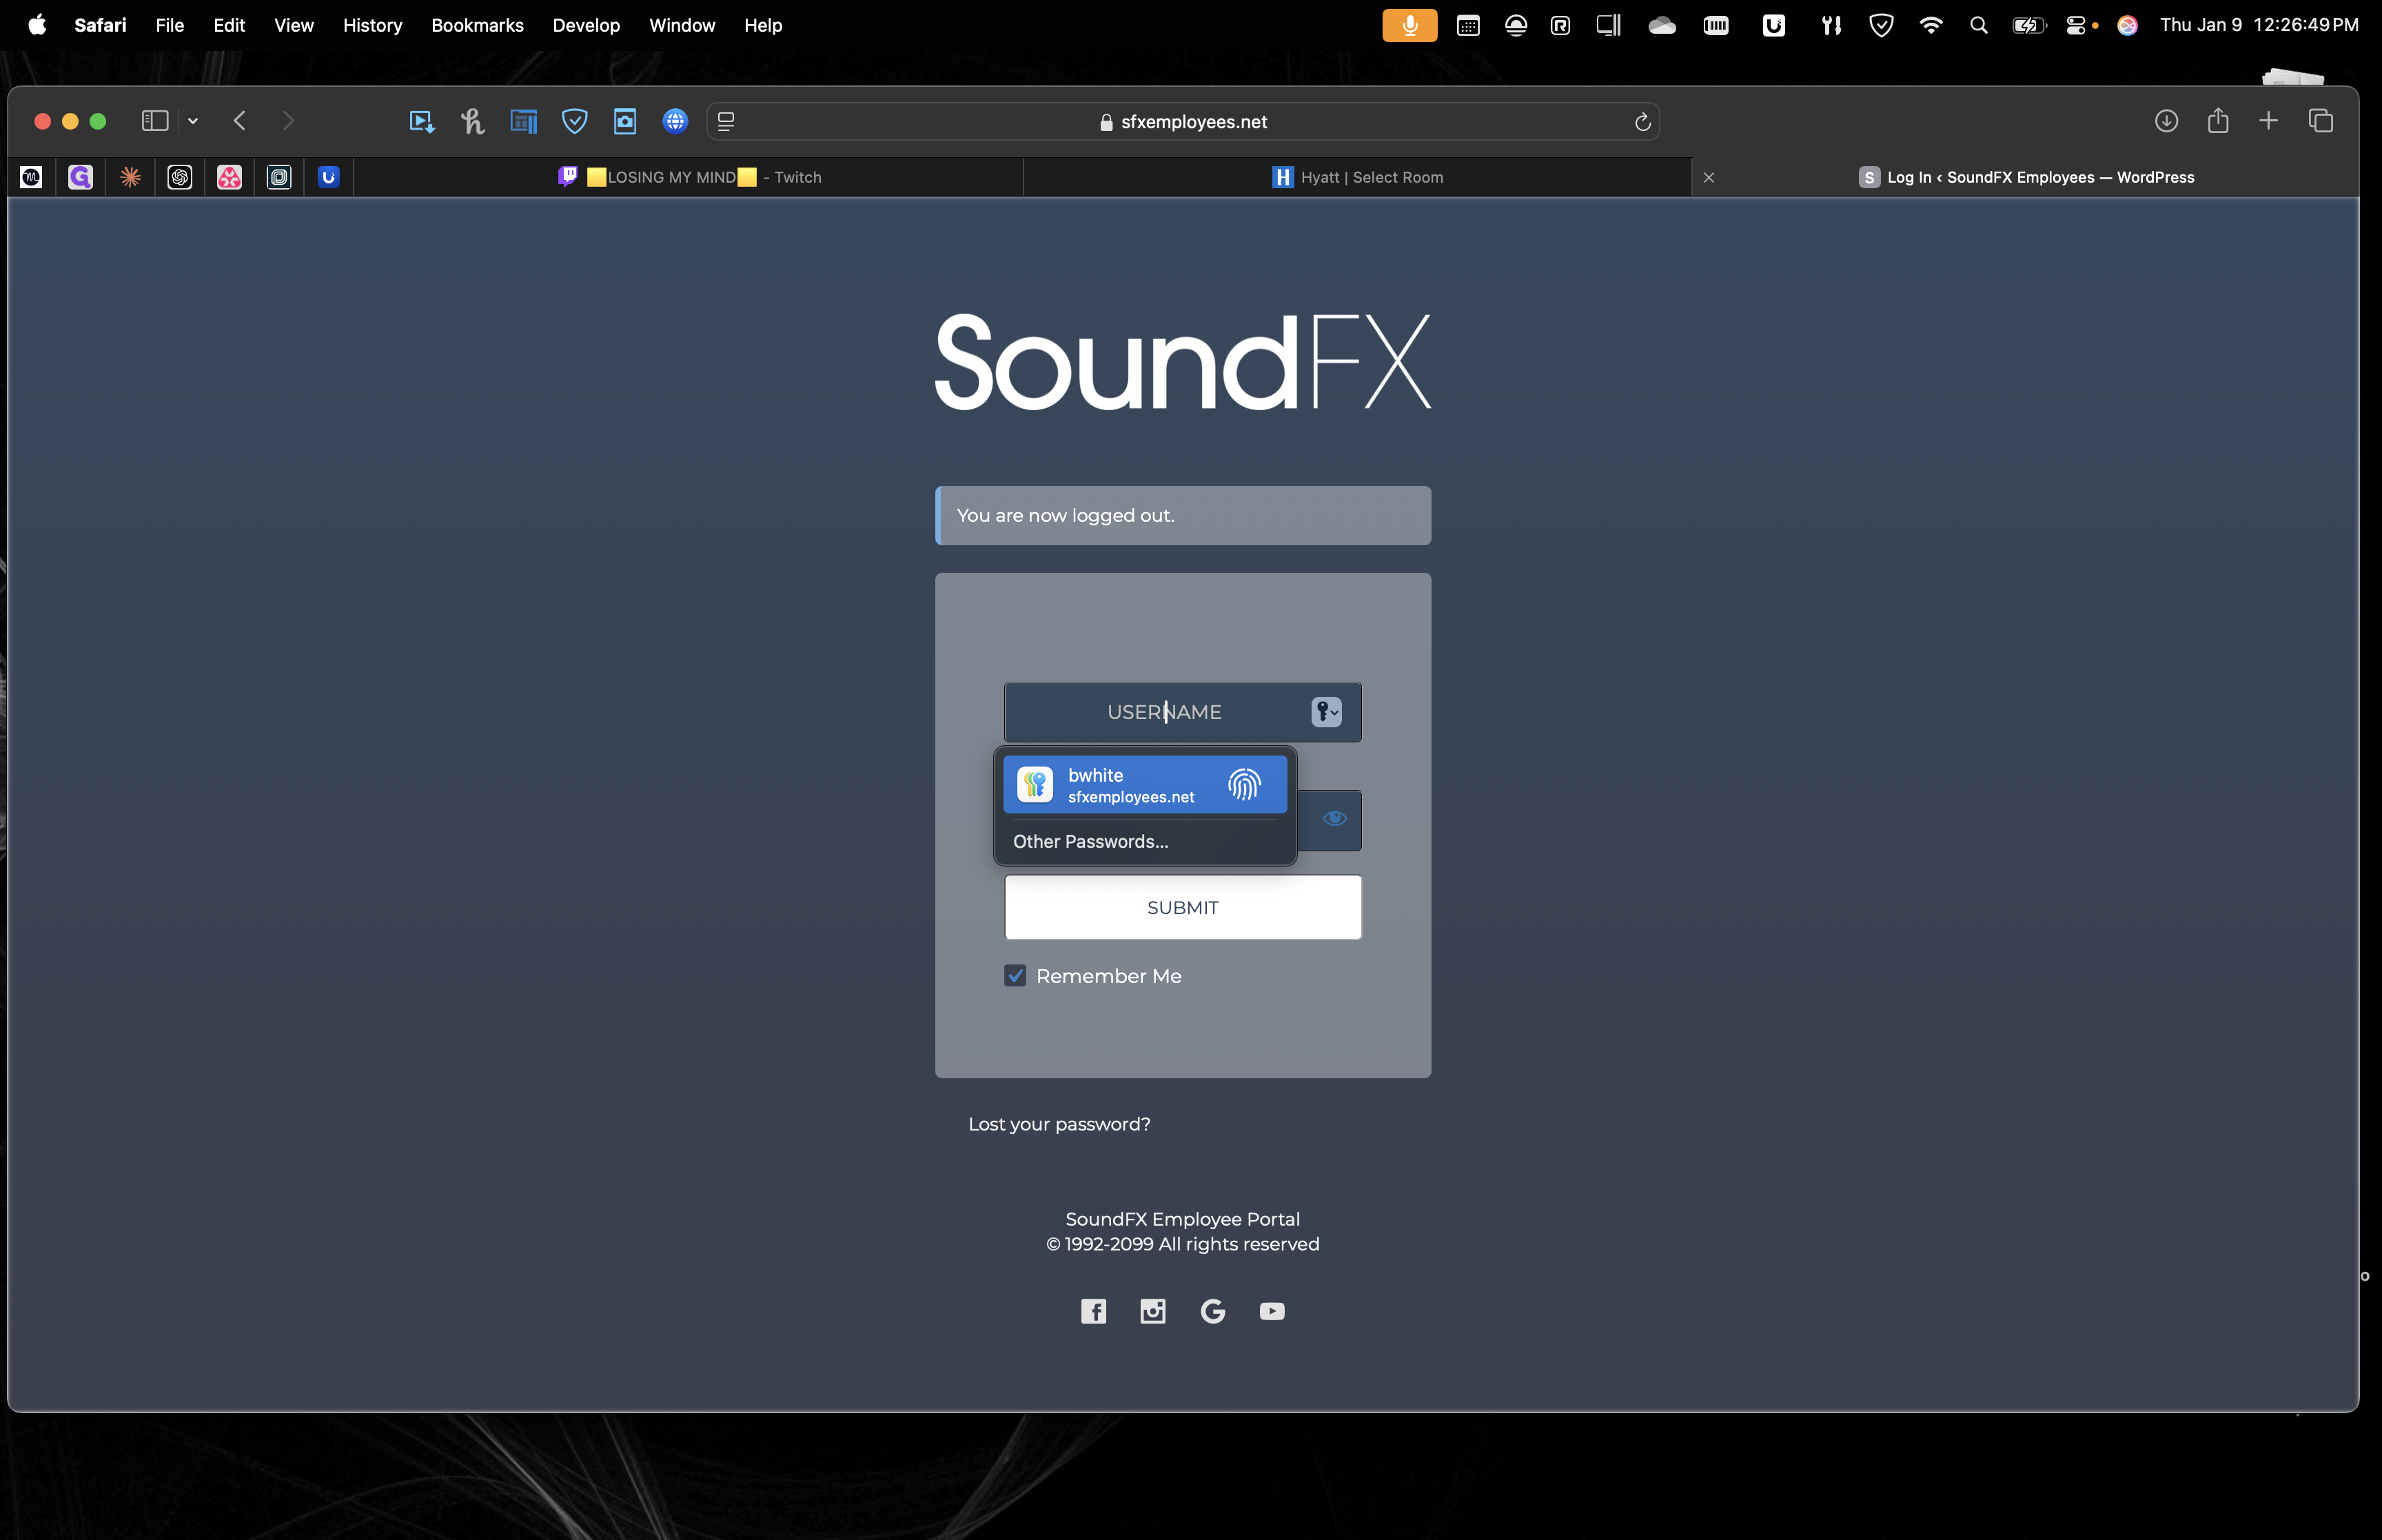Screen dimensions: 2382x1540
Task: Expand the sidebar tab groups dropdown arrow
Action: pyautogui.click(x=193, y=121)
